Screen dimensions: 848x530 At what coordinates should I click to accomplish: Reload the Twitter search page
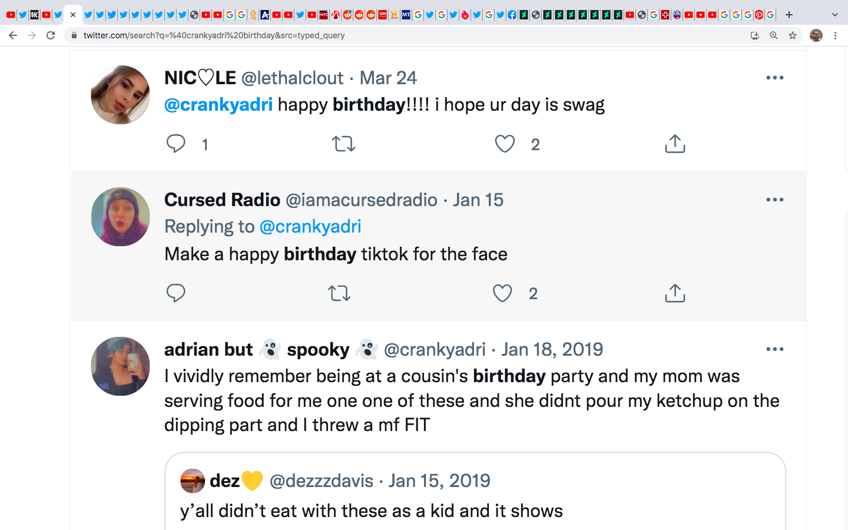coord(51,35)
